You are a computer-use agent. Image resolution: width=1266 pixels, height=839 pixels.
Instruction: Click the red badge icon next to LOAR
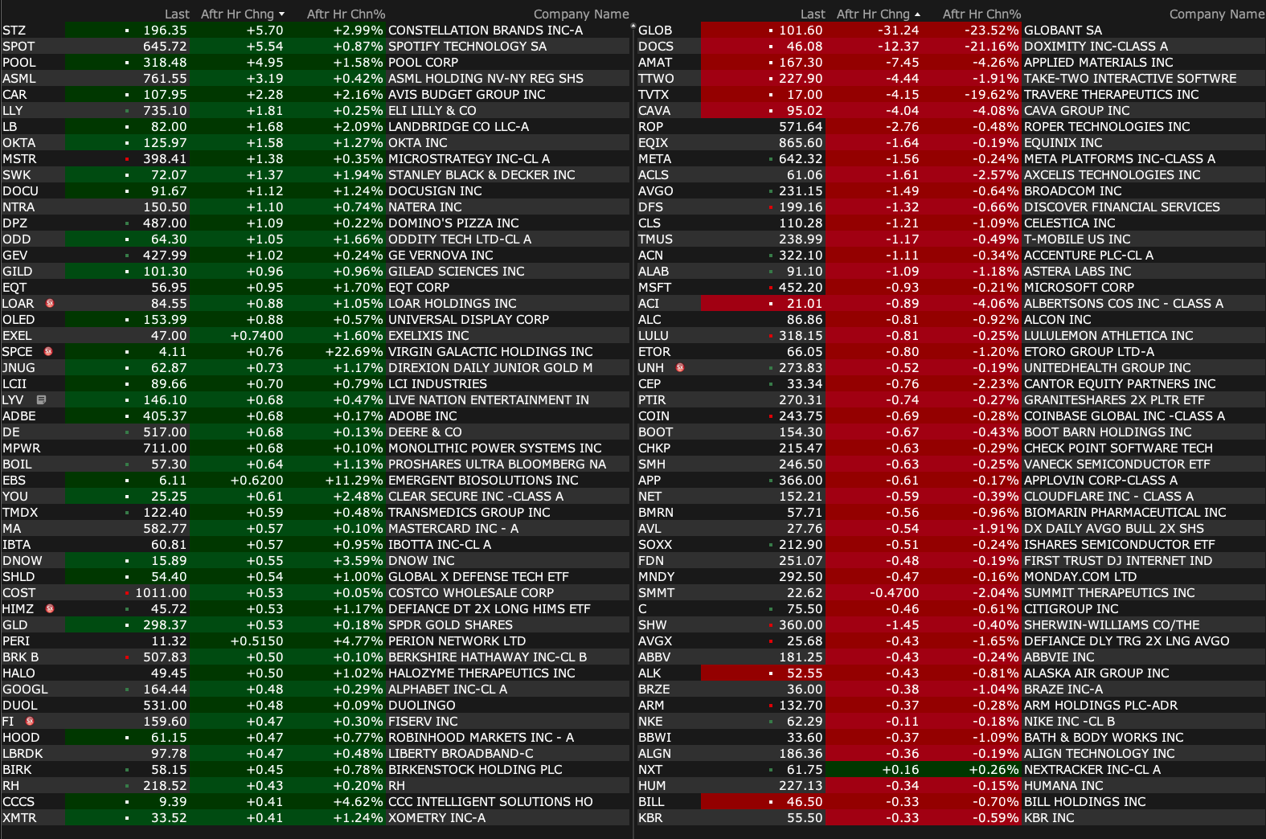[50, 304]
